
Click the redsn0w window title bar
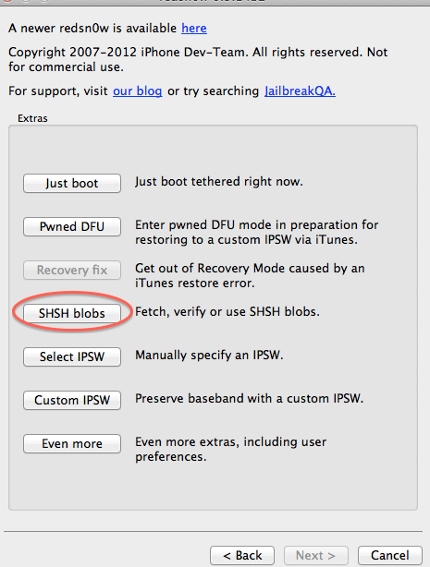[x=215, y=3]
